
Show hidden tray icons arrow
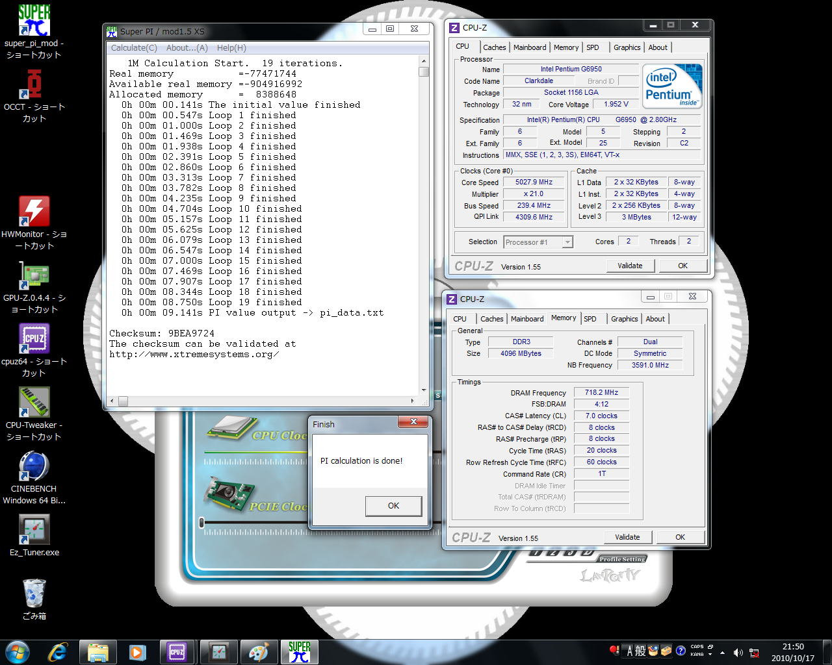pyautogui.click(x=722, y=652)
